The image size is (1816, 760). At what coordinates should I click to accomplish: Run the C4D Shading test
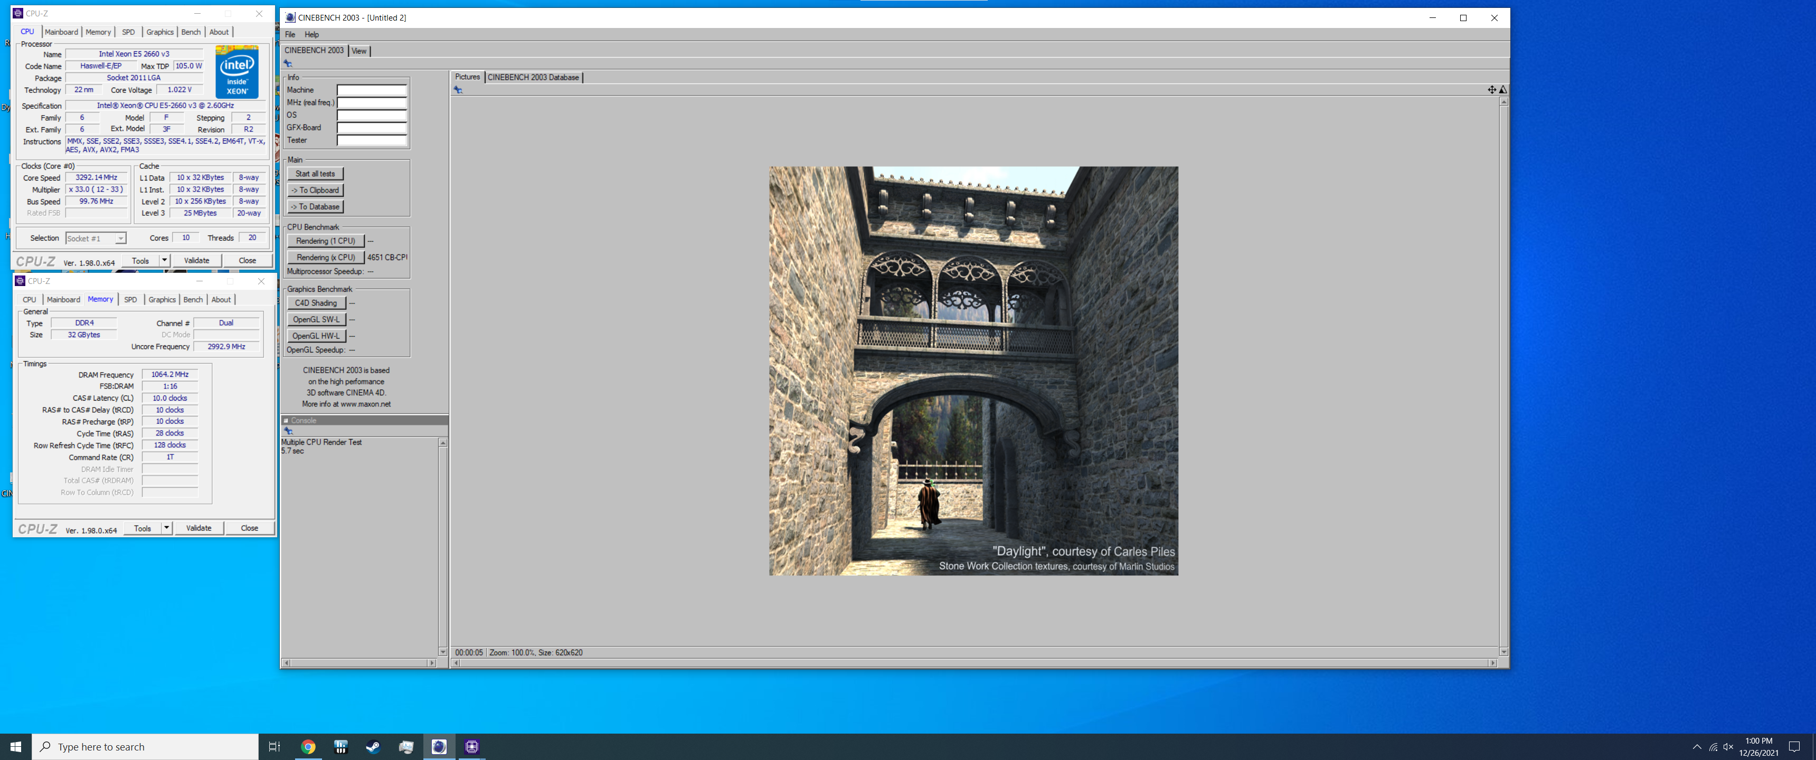click(x=316, y=303)
